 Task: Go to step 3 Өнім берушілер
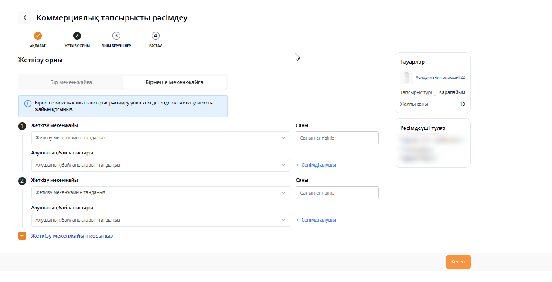(116, 36)
